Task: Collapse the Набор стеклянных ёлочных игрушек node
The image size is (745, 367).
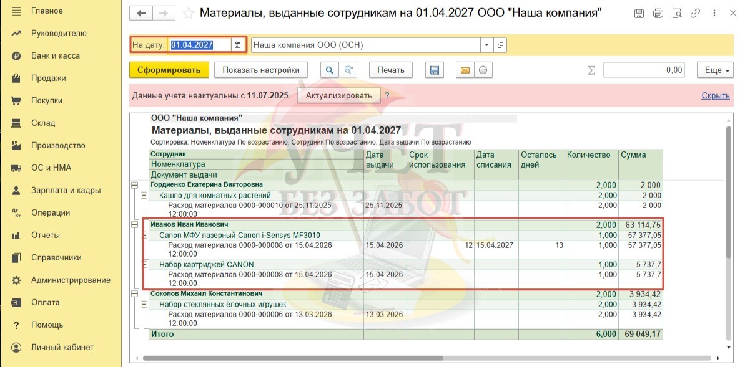Action: 144,305
